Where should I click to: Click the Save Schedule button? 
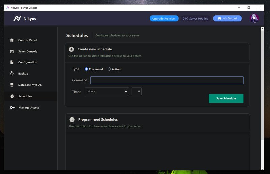(x=226, y=98)
